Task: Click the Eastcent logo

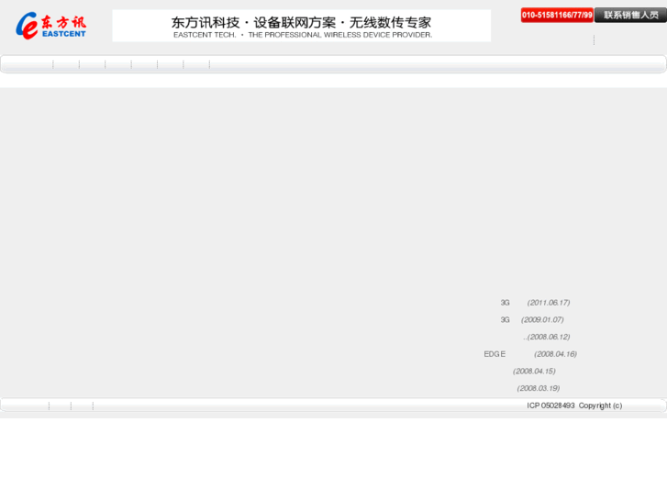Action: tap(50, 26)
